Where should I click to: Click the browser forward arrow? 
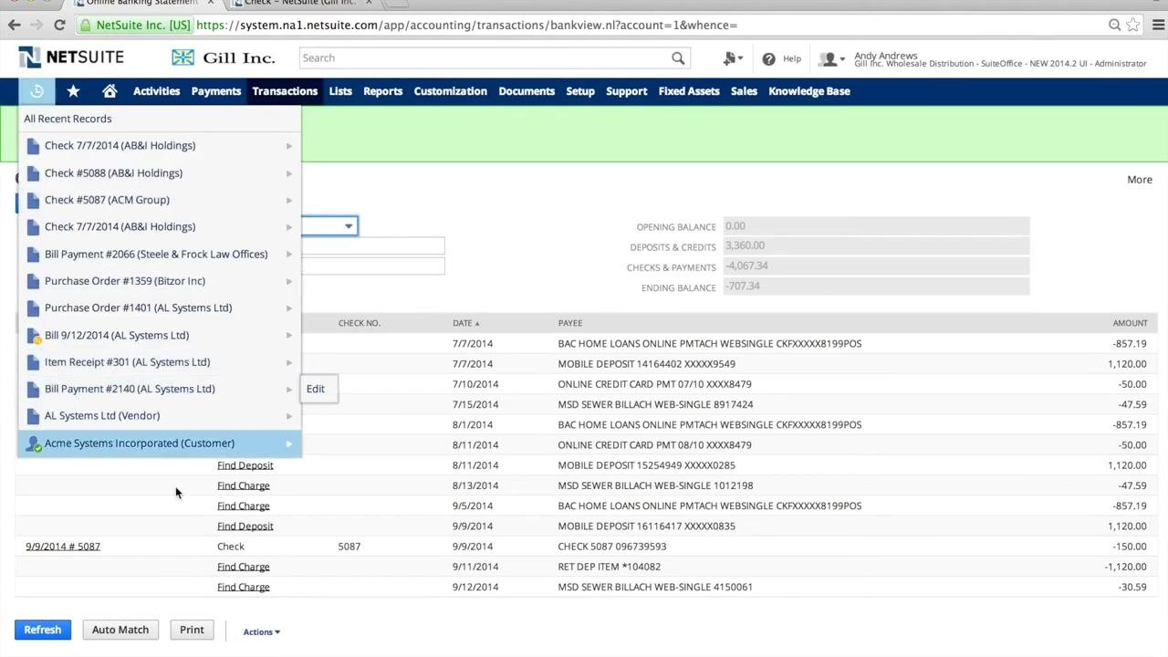36,25
